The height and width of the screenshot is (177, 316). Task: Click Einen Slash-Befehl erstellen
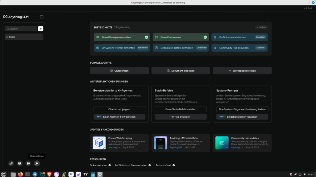point(181,109)
